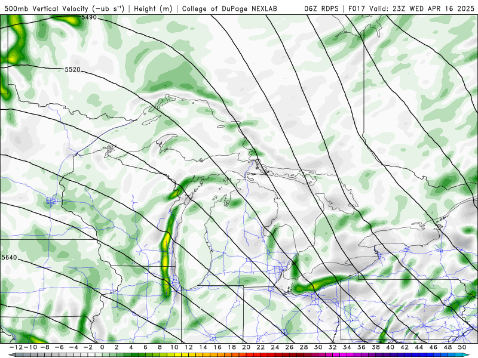Viewport: 478px width, 358px height.
Task: Click the 500mb Vertical Velocity title text
Action: [65, 9]
